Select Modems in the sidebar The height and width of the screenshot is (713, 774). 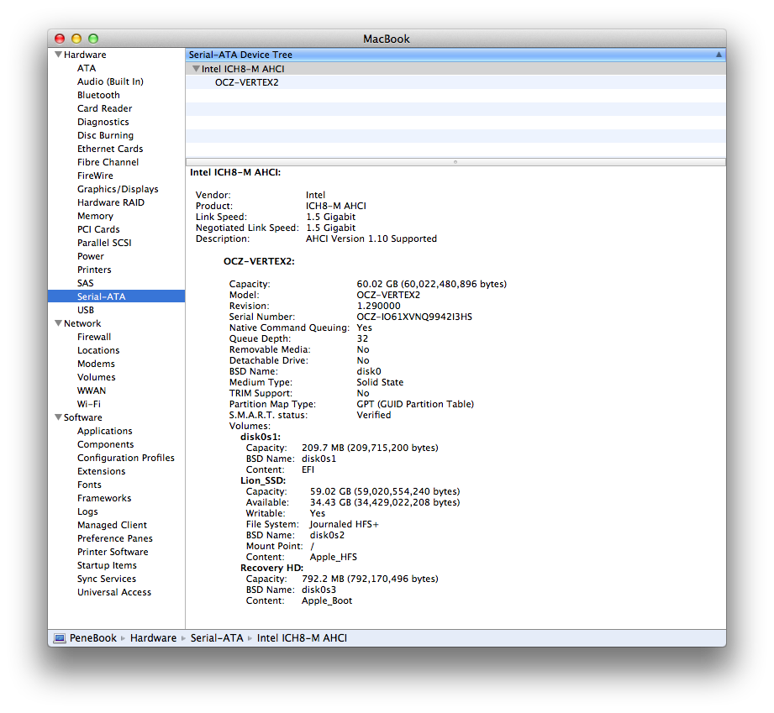click(x=96, y=364)
